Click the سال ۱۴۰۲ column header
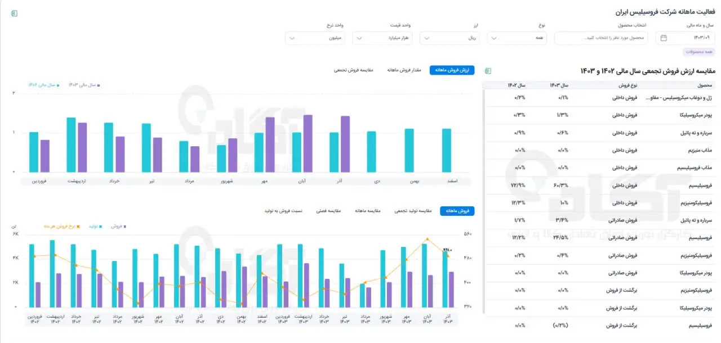This screenshot has width=721, height=343. tap(515, 85)
